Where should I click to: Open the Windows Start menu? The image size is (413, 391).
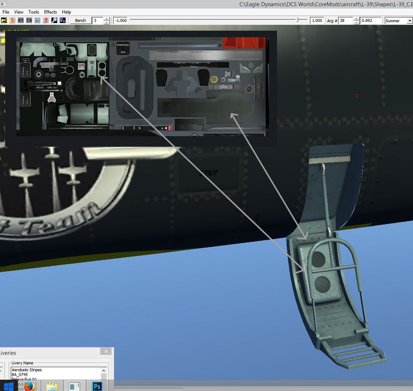click(8, 386)
